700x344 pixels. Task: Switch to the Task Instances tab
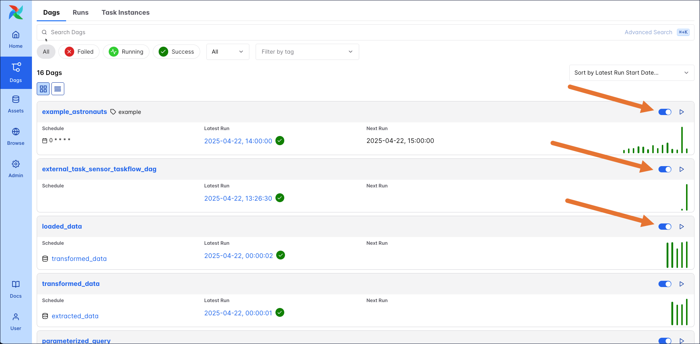(126, 12)
